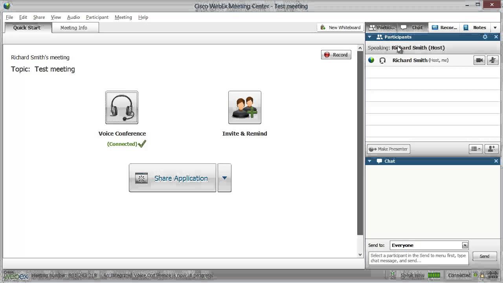The height and width of the screenshot is (283, 503).
Task: Open the Edit menu
Action: click(x=23, y=17)
